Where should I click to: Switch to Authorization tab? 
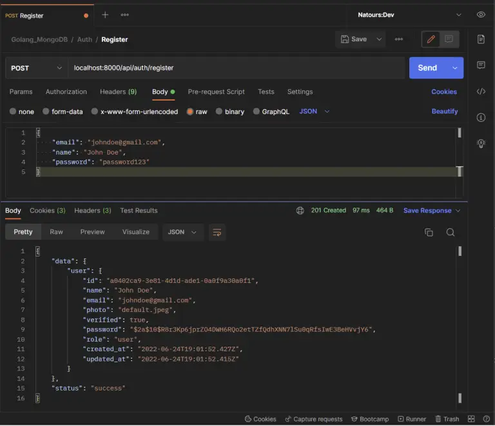tap(66, 92)
